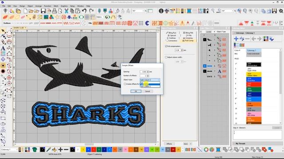Select the Golden Yellow thread swatch
Viewport: 284px width, 159px height.
coord(254,74)
